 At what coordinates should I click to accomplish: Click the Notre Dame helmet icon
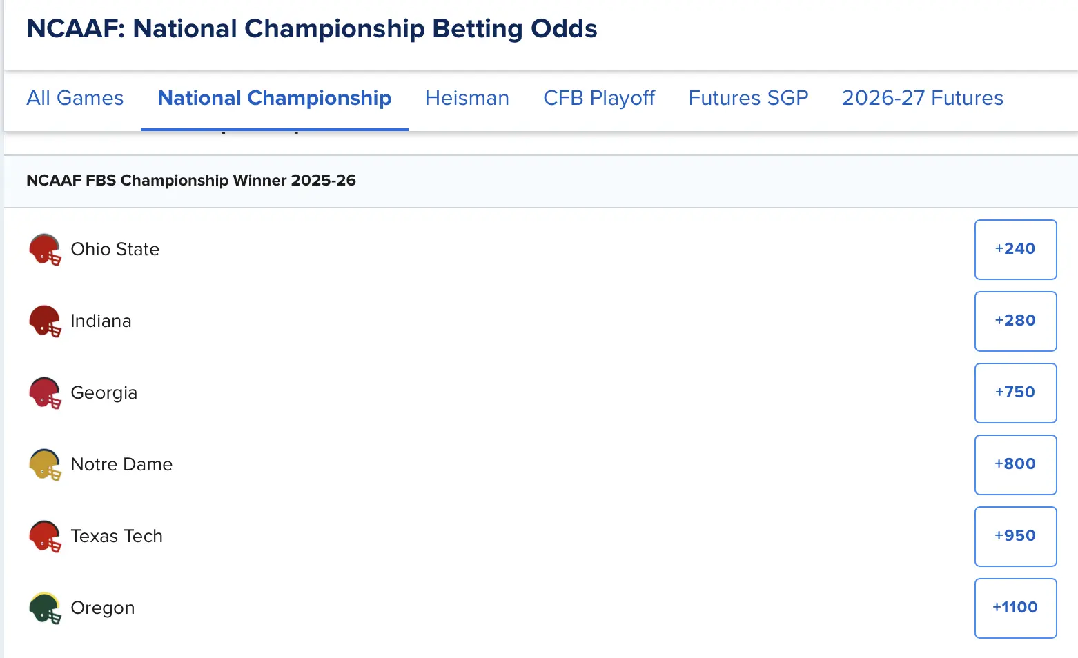coord(45,465)
